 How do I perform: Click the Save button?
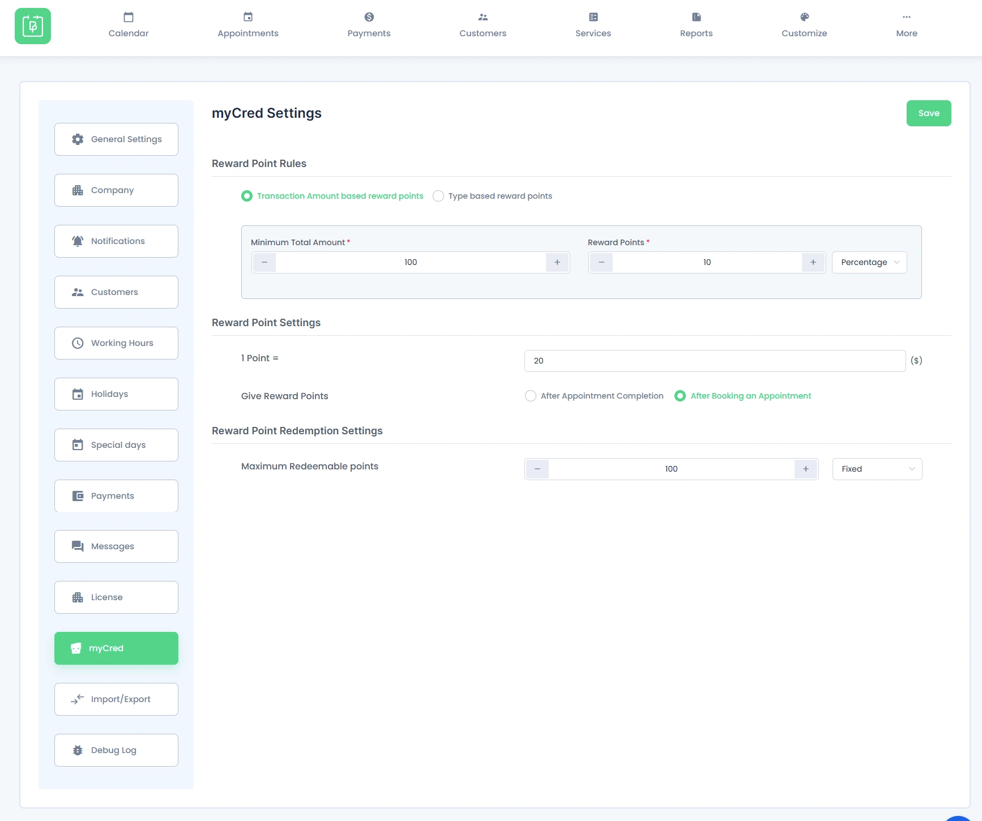(928, 113)
